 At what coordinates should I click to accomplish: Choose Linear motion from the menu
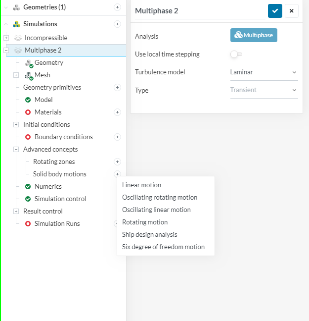click(141, 185)
